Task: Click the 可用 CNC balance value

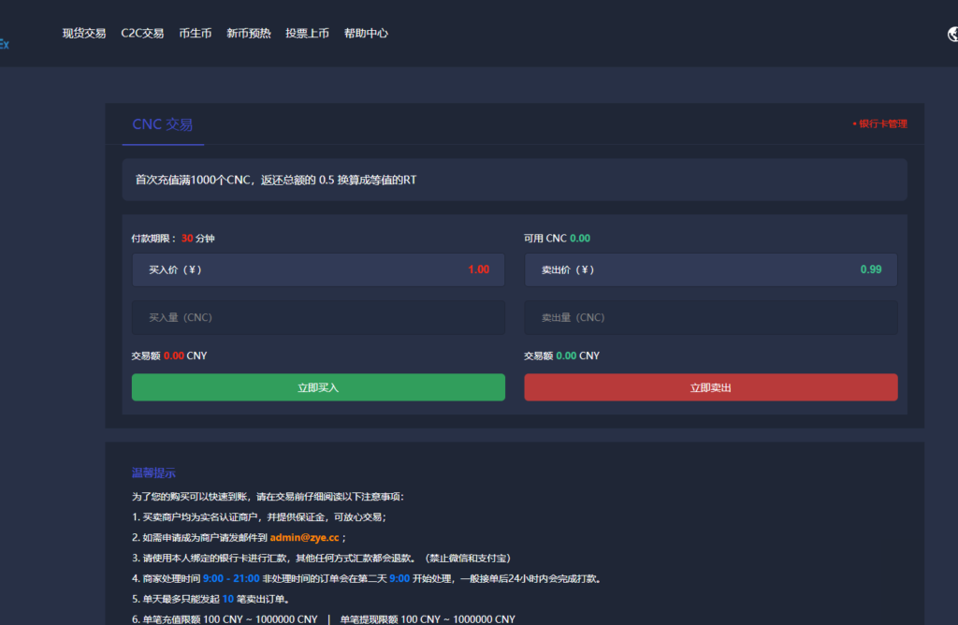Action: pyautogui.click(x=580, y=239)
